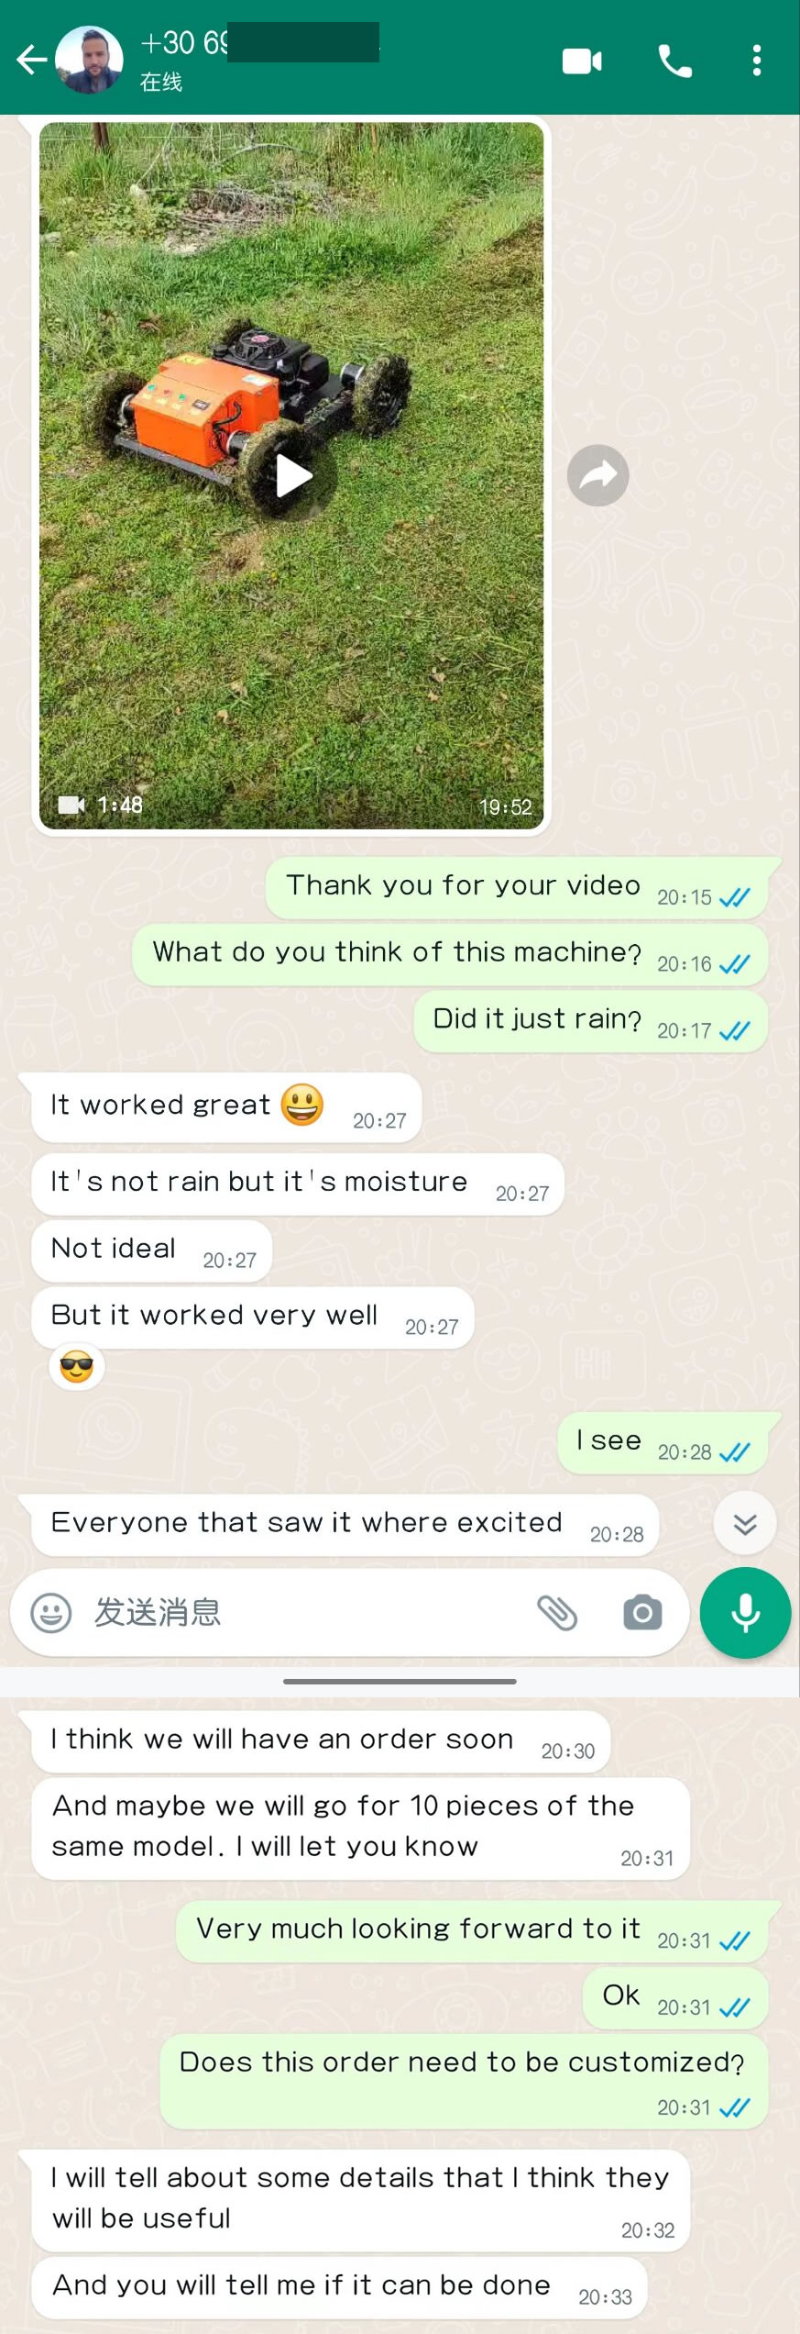Open the emoji picker

51,1613
